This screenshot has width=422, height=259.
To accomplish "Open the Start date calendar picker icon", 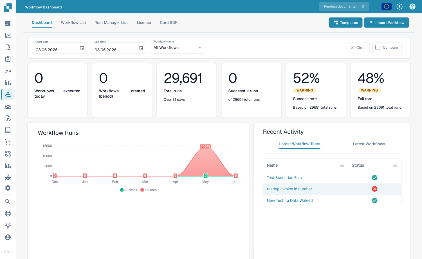I will click(82, 48).
